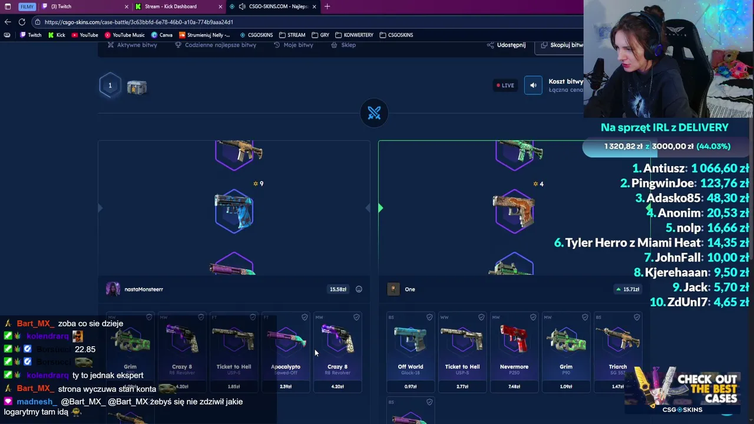Click the orange pistol in One's reel
754x424 pixels.
(514, 211)
